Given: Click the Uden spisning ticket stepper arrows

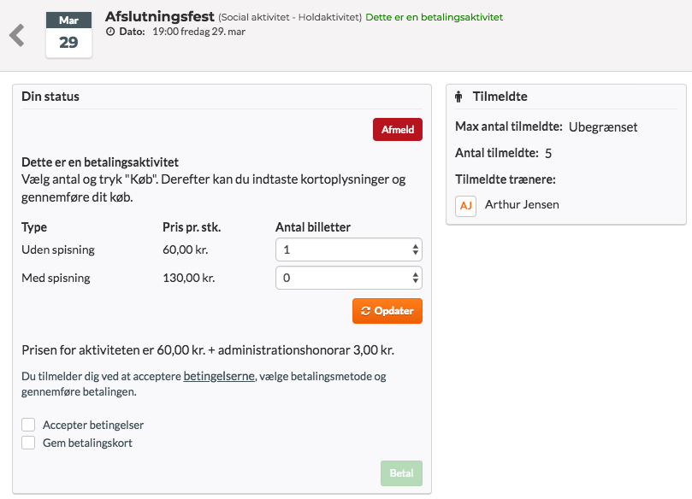Looking at the screenshot, I should [x=416, y=249].
